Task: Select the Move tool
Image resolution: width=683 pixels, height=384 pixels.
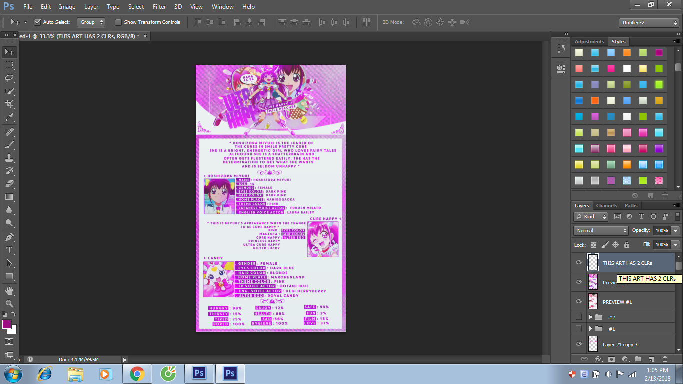Action: tap(9, 52)
